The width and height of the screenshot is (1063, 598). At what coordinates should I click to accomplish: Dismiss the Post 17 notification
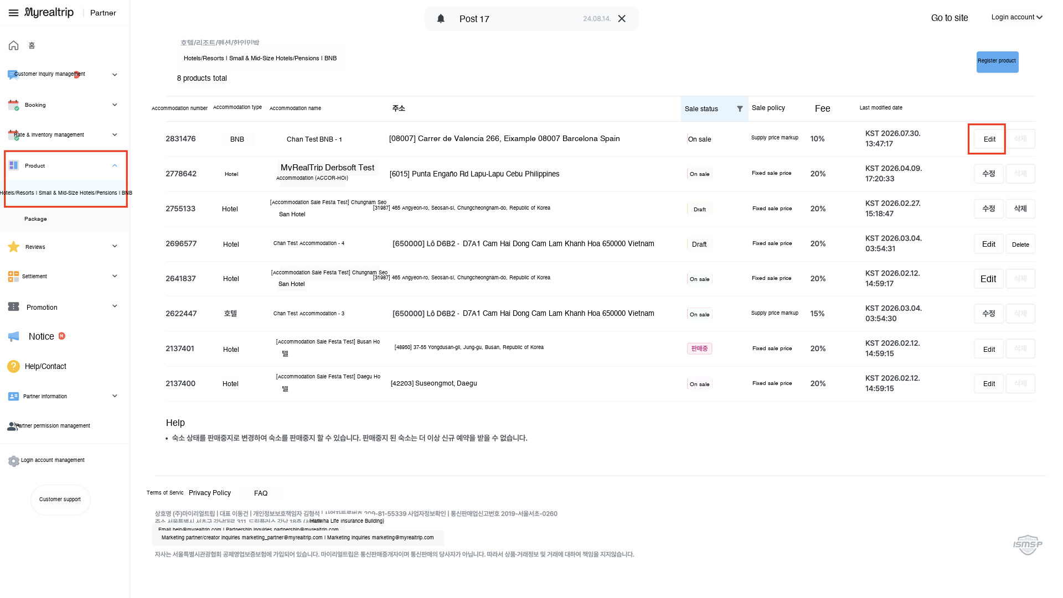(x=622, y=19)
